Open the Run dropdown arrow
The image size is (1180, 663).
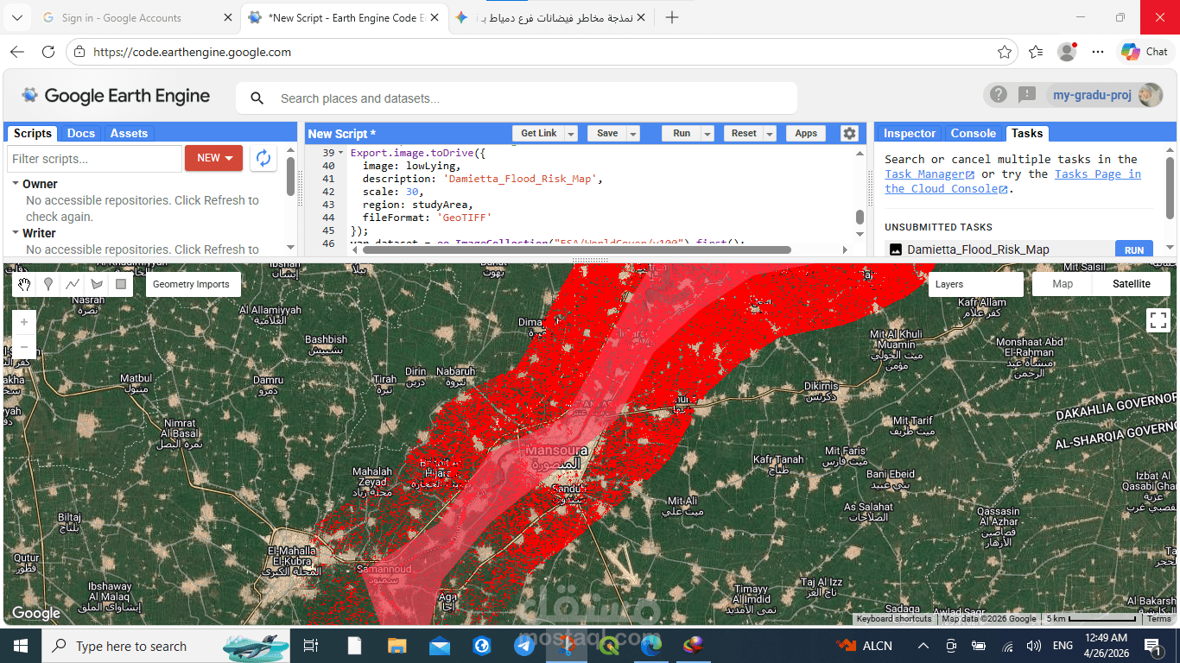(707, 133)
